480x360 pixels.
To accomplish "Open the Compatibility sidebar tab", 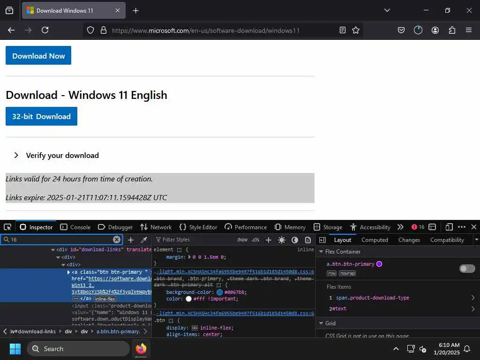I will [x=447, y=240].
